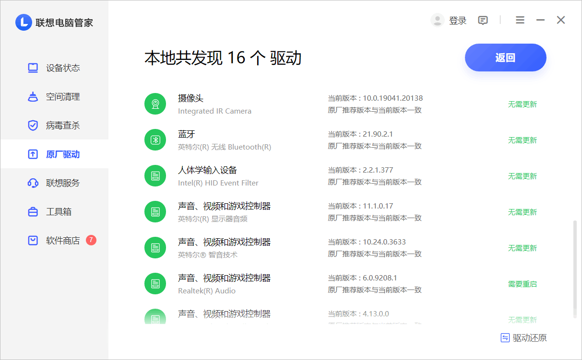This screenshot has width=582, height=360.
Task: Switch to the 设备状态 section
Action: (54, 68)
